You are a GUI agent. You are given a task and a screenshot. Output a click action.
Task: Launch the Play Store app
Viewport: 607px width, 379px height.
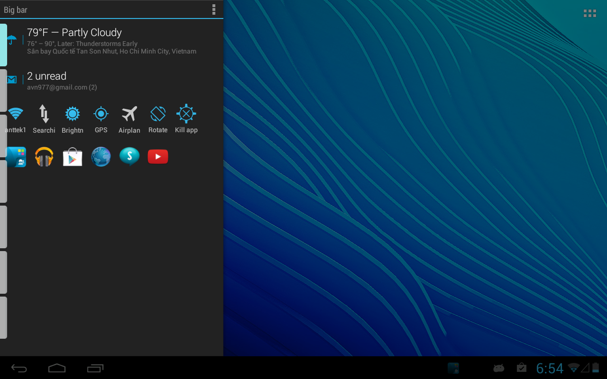(x=73, y=157)
